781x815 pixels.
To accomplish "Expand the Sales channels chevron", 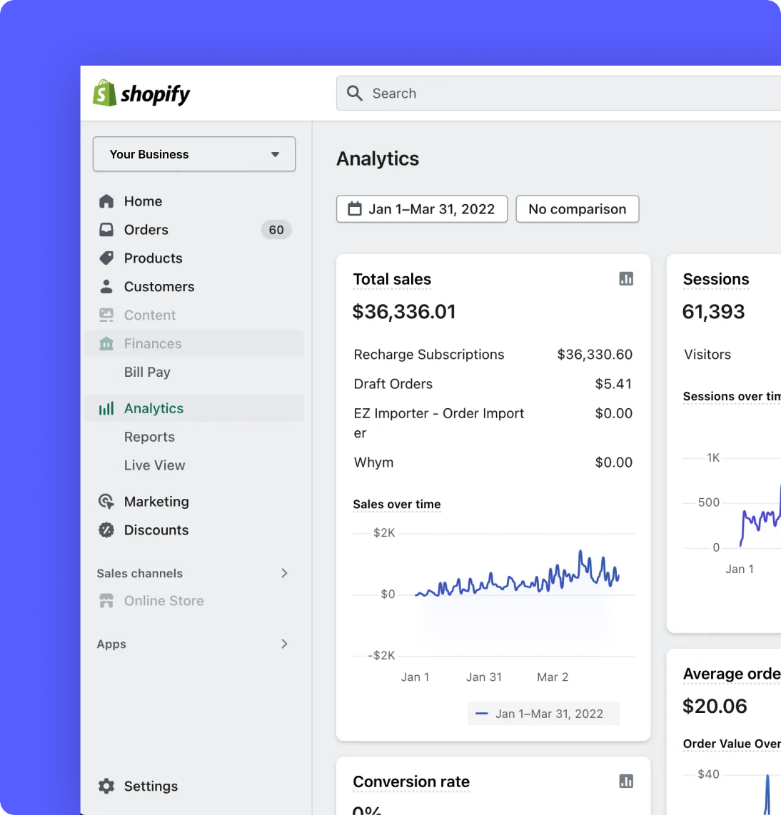I will point(284,573).
